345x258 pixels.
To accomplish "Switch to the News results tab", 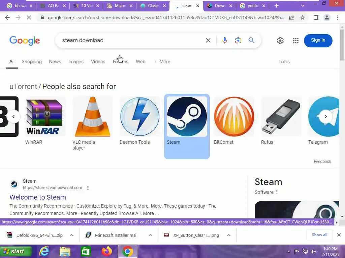I will tap(55, 62).
